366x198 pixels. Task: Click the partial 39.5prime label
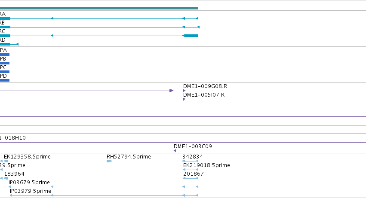[12, 165]
